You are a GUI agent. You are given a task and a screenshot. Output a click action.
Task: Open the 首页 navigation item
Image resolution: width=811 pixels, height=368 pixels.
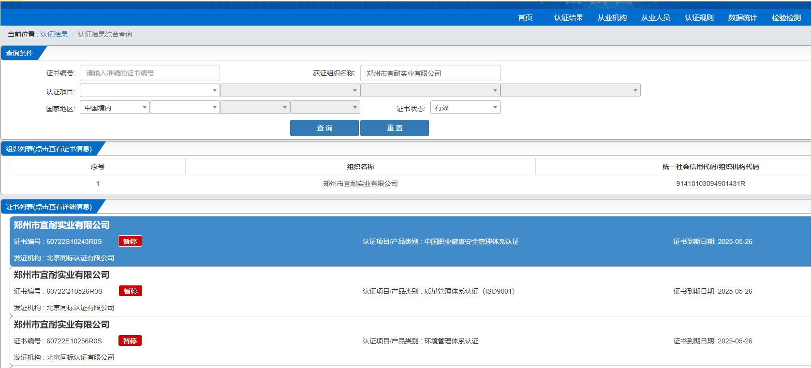(x=525, y=18)
